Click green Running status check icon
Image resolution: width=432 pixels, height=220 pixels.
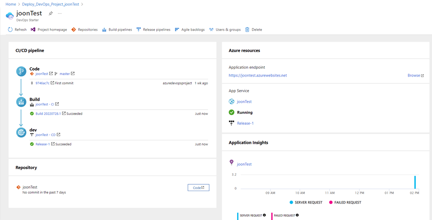(232, 112)
